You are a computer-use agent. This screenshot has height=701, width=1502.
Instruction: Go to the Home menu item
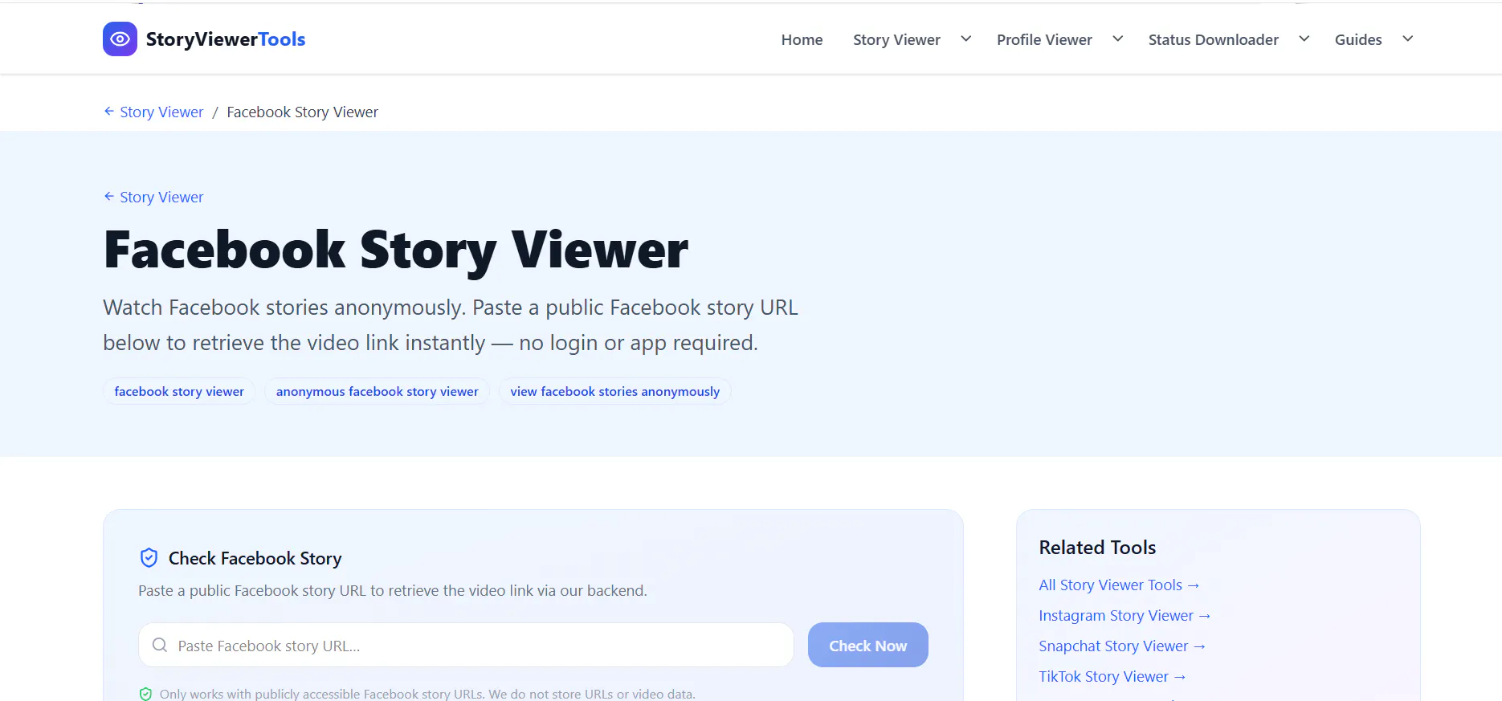802,39
